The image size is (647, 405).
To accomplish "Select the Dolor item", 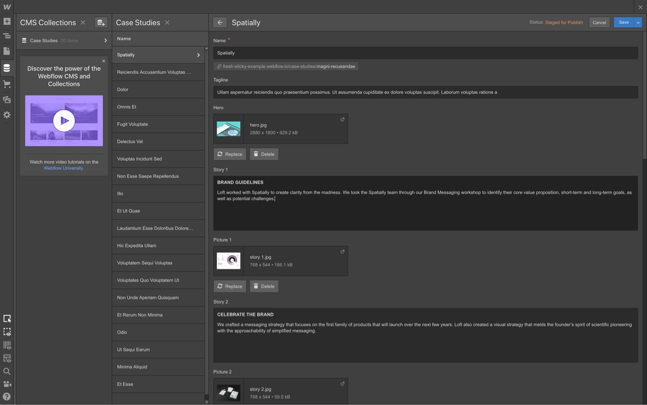I will tap(158, 90).
